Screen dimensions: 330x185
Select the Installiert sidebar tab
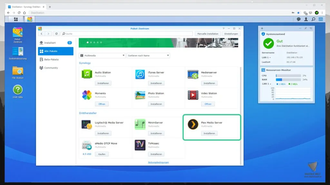tap(55, 43)
